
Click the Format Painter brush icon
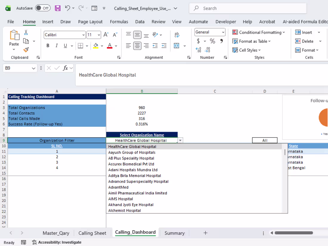click(26, 50)
